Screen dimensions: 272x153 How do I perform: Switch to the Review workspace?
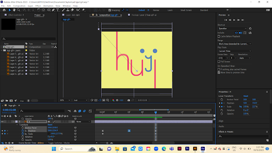pos(156,10)
